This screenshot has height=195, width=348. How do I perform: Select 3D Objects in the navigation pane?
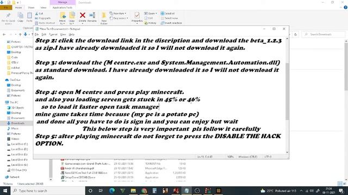pos(16,108)
